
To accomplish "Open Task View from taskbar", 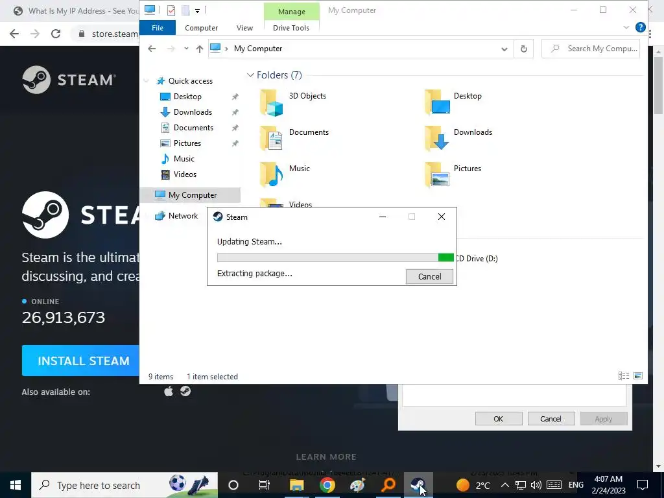I will 265,485.
